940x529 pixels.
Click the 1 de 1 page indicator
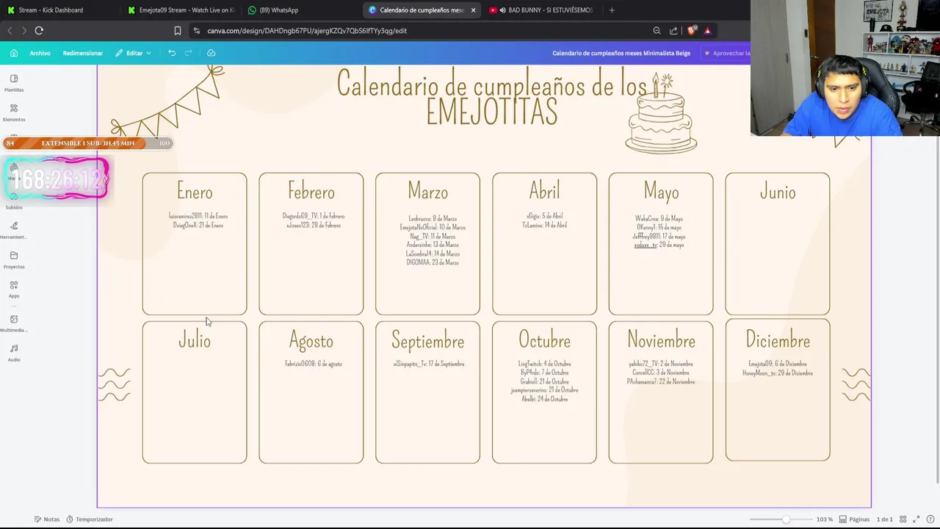(885, 519)
